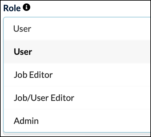Image resolution: width=151 pixels, height=137 pixels.
Task: Assign the Job Editor role
Action: [x=77, y=75]
